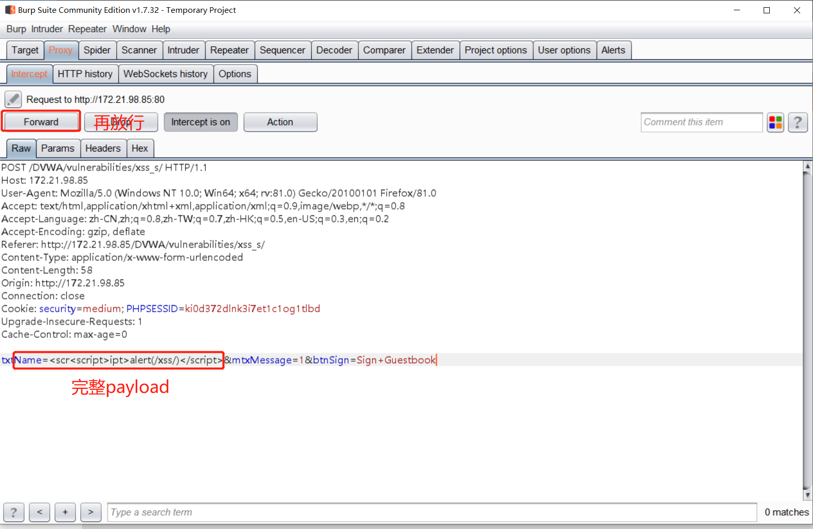Select the Intercept sub-tab
Screen dimensions: 813x529
point(29,74)
